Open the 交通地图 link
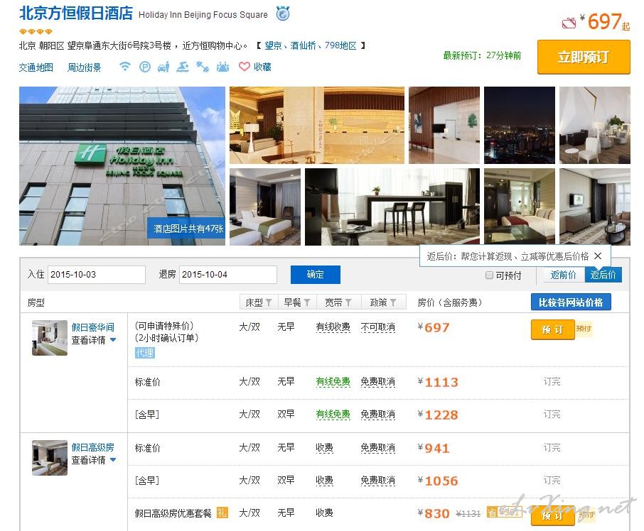644x531 pixels. point(36,67)
